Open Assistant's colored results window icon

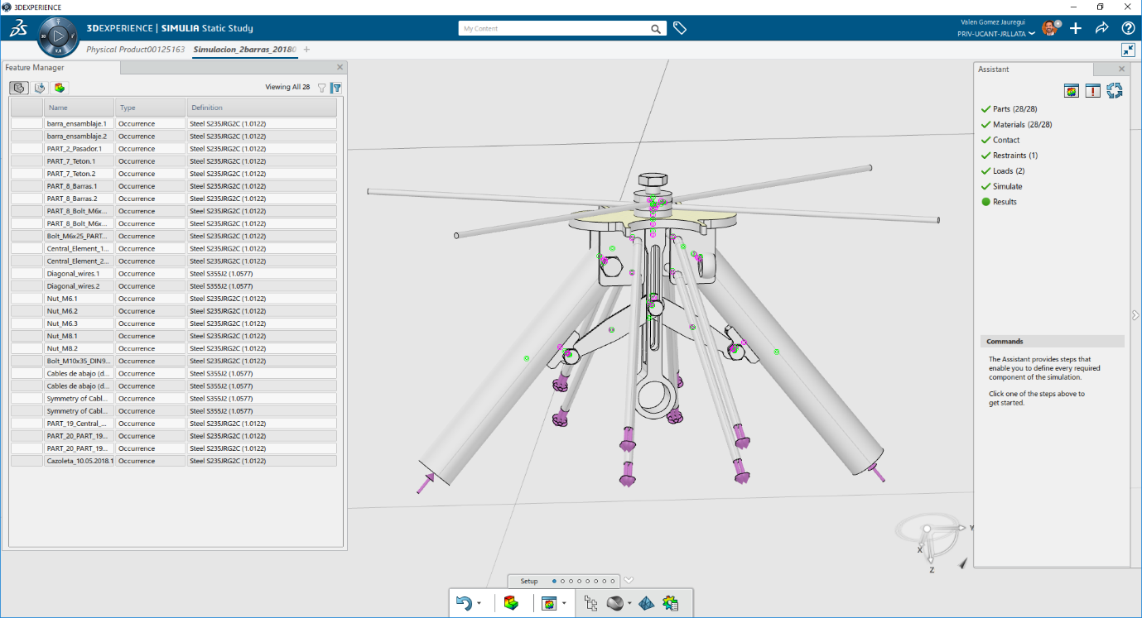point(1072,91)
